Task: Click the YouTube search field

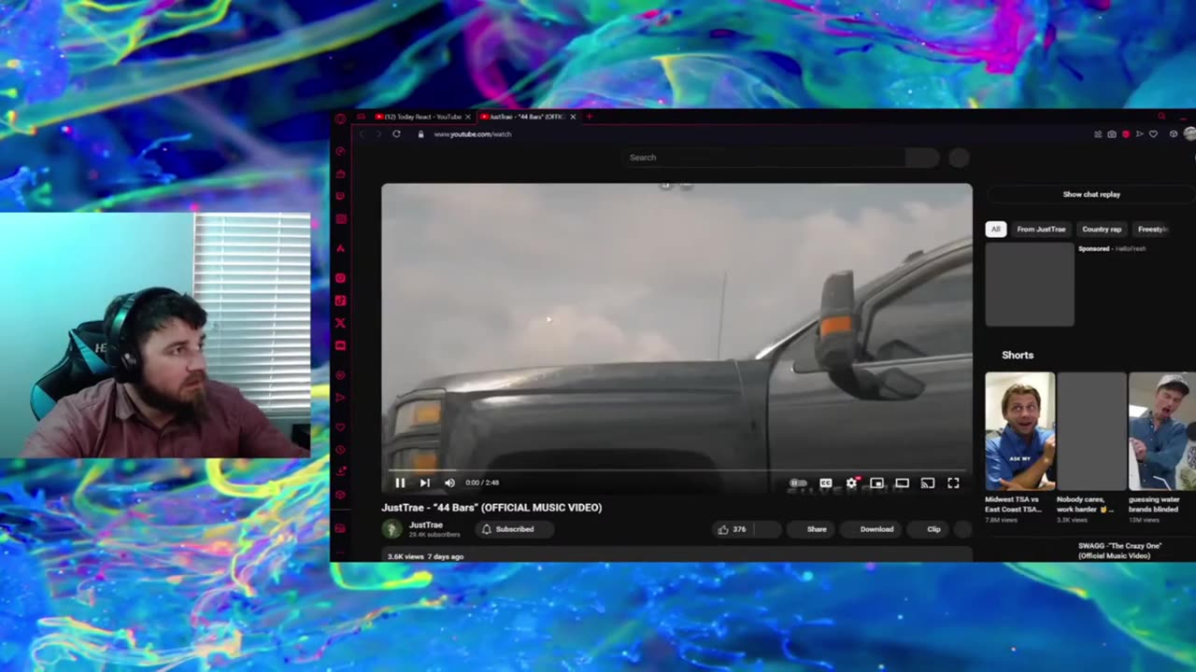Action: click(763, 158)
